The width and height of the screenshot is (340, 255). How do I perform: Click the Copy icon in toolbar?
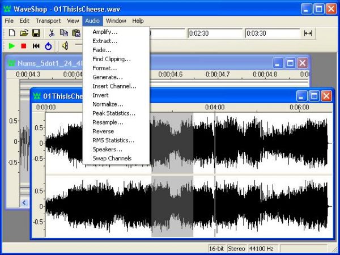63,33
